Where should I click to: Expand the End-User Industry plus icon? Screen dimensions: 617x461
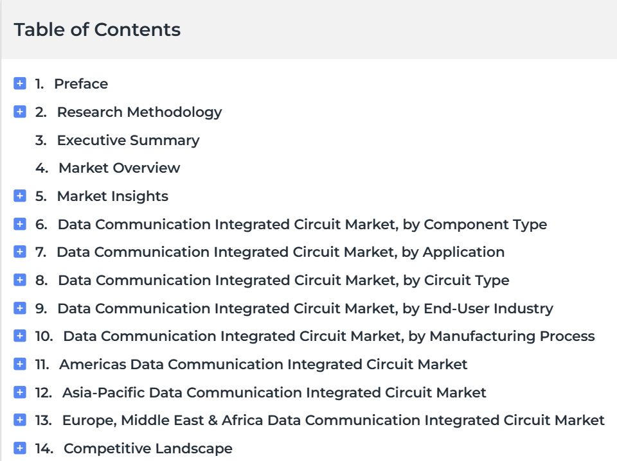point(20,308)
